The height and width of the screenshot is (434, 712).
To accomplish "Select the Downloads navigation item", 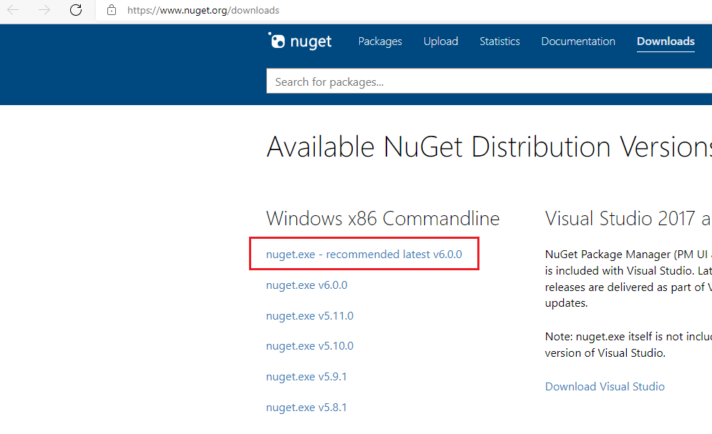I will [x=665, y=41].
